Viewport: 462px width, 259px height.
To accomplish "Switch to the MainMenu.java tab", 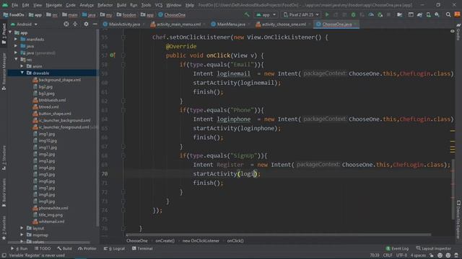I will coord(231,24).
